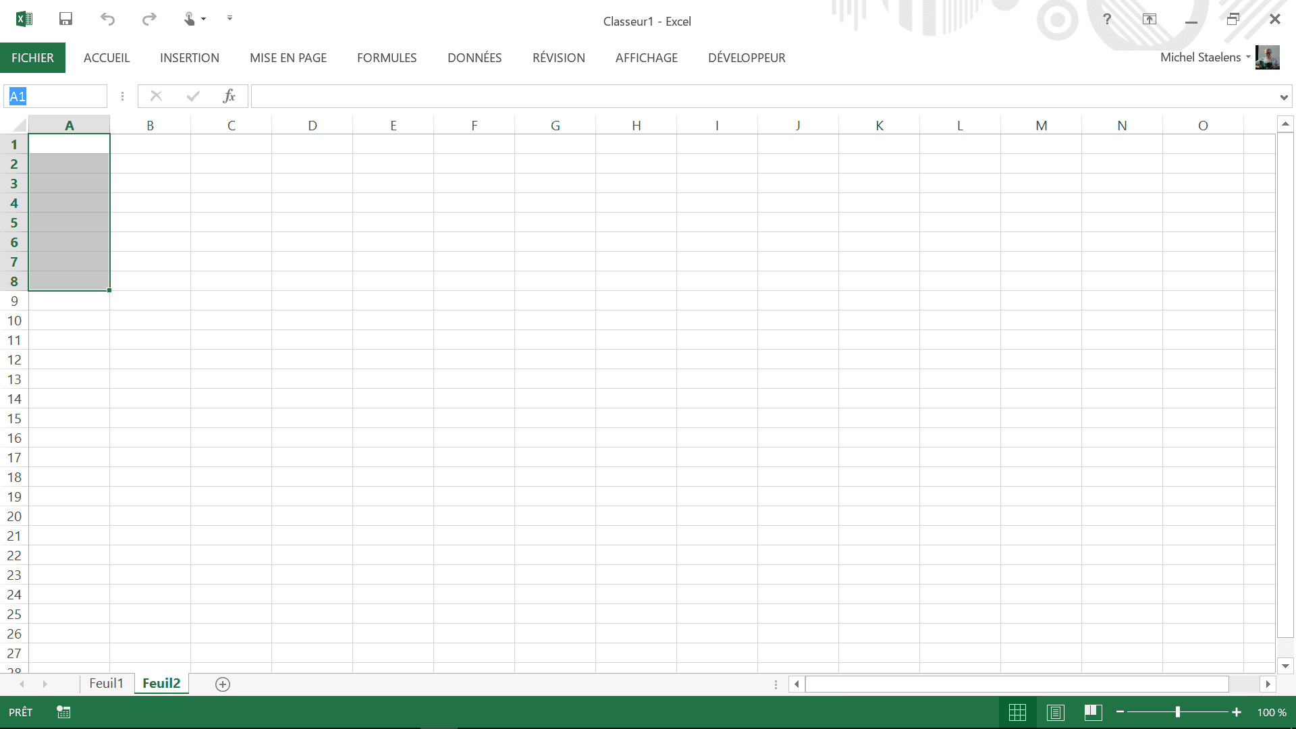Click the Name Box showing A1
This screenshot has height=729, width=1296.
coord(55,97)
